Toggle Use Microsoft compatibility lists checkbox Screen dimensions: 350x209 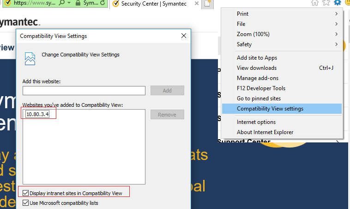26,203
